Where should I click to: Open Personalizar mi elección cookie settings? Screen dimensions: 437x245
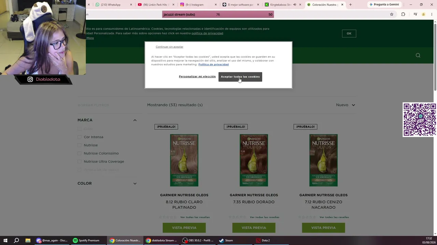tap(197, 77)
